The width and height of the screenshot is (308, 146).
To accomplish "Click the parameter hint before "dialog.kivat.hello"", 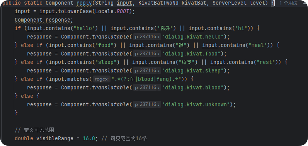I will [x=147, y=37].
